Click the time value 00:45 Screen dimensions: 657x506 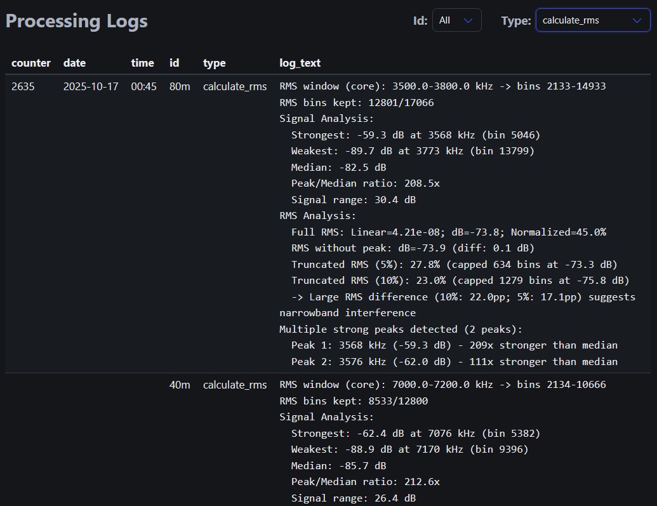coord(143,86)
